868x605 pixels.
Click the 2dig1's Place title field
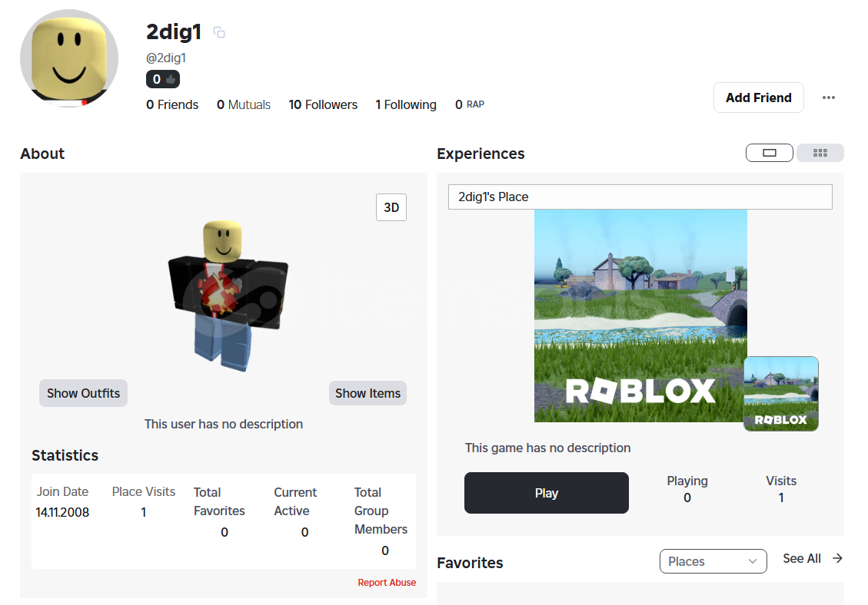pyautogui.click(x=640, y=197)
